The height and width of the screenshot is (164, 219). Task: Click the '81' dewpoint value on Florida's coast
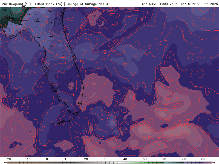pyautogui.click(x=82, y=88)
